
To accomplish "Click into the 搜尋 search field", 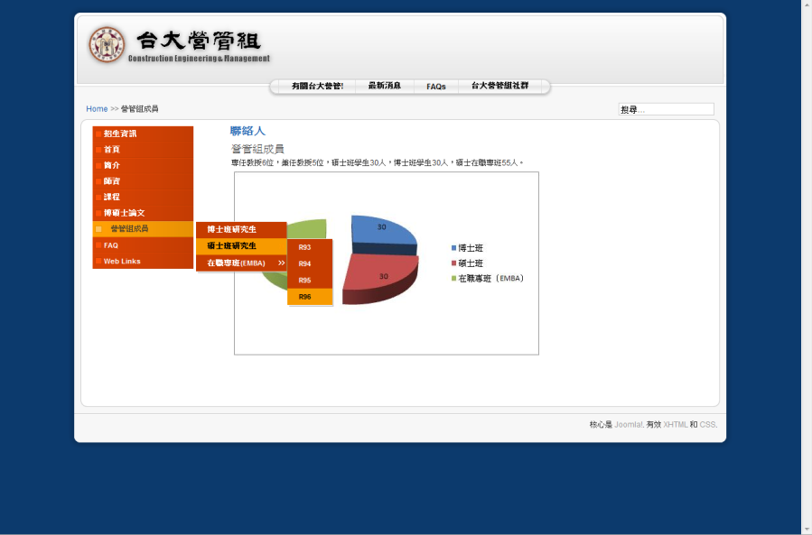I will tap(666, 109).
